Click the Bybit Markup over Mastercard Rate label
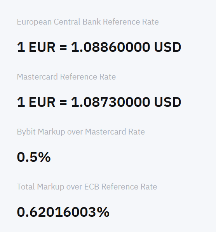Viewport: 216px width, 232px height. 81,132
